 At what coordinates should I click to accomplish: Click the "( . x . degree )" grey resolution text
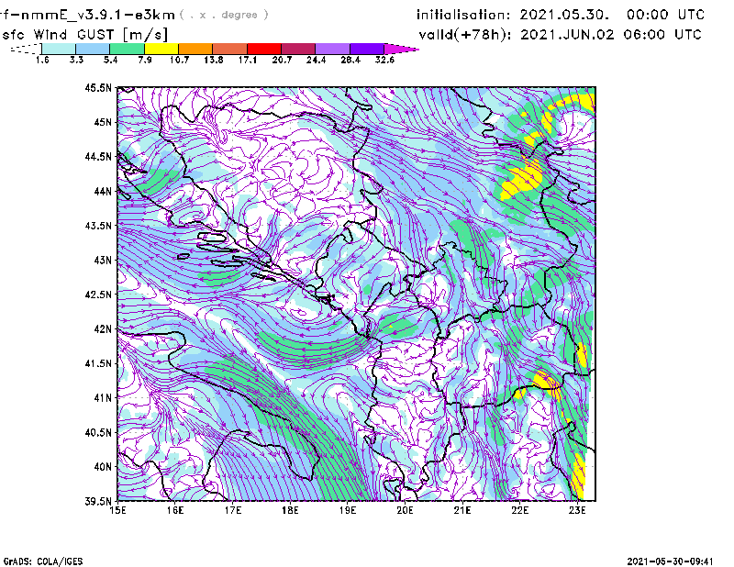pos(224,15)
